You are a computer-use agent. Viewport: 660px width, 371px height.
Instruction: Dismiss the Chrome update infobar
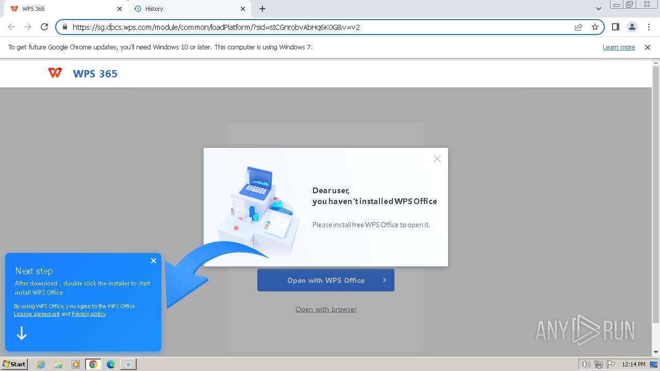648,47
